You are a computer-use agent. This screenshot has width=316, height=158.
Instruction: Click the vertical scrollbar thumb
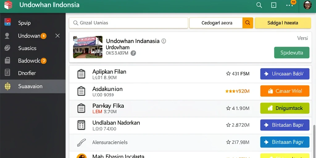coord(314,141)
